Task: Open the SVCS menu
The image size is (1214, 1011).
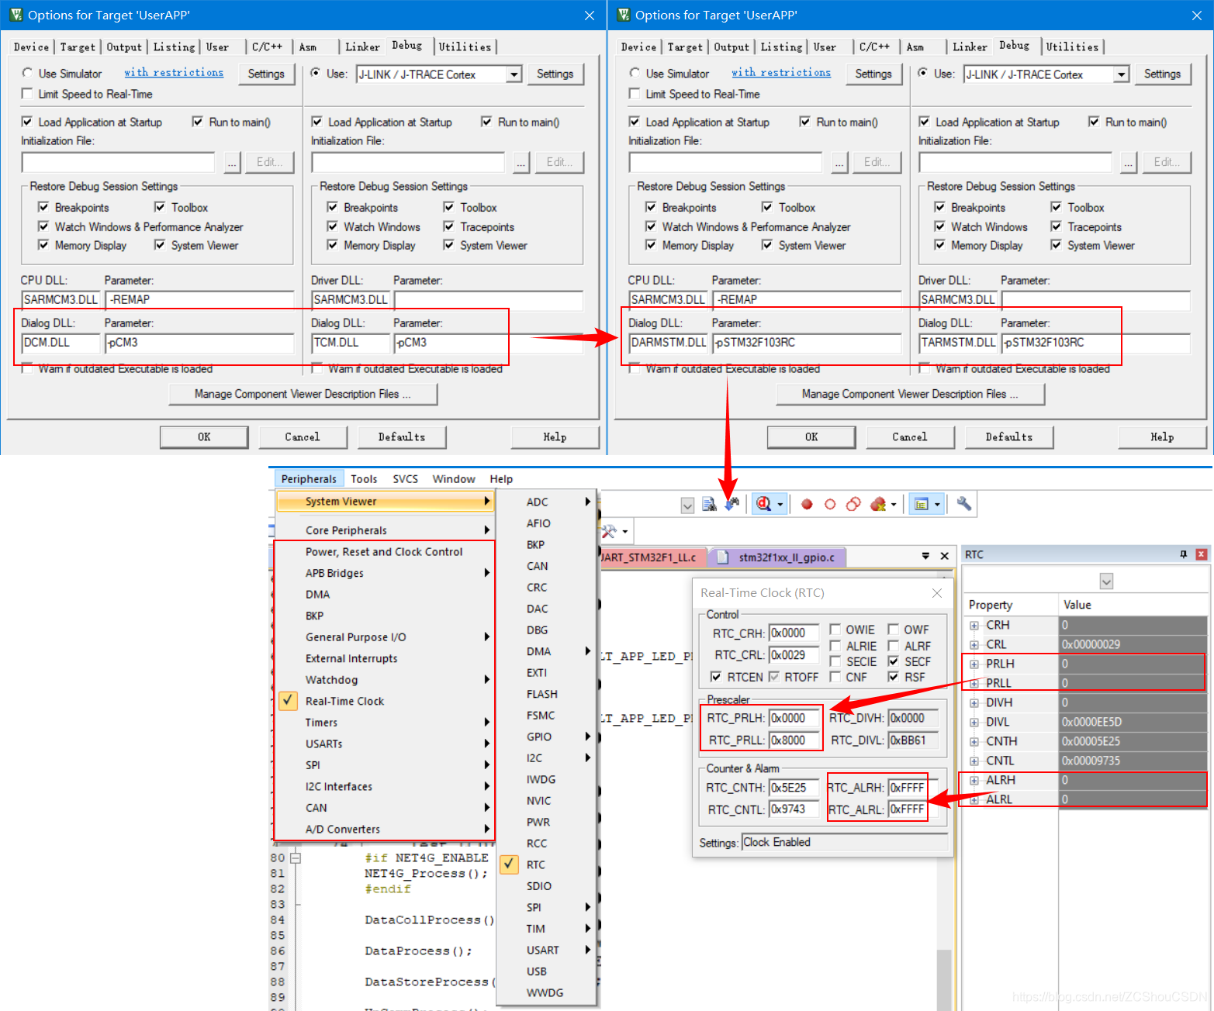Action: coord(405,479)
